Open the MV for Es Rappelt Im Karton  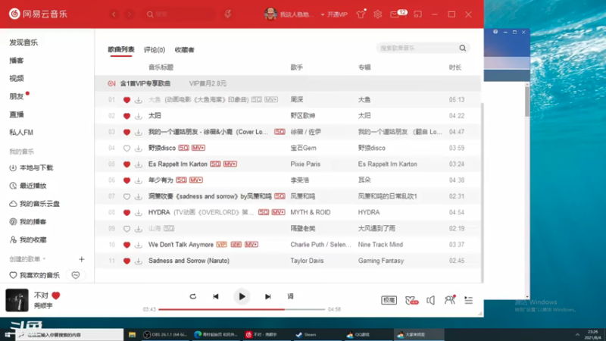(x=230, y=164)
